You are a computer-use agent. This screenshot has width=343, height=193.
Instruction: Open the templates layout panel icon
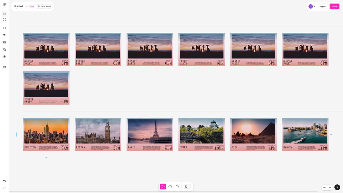coord(4,28)
